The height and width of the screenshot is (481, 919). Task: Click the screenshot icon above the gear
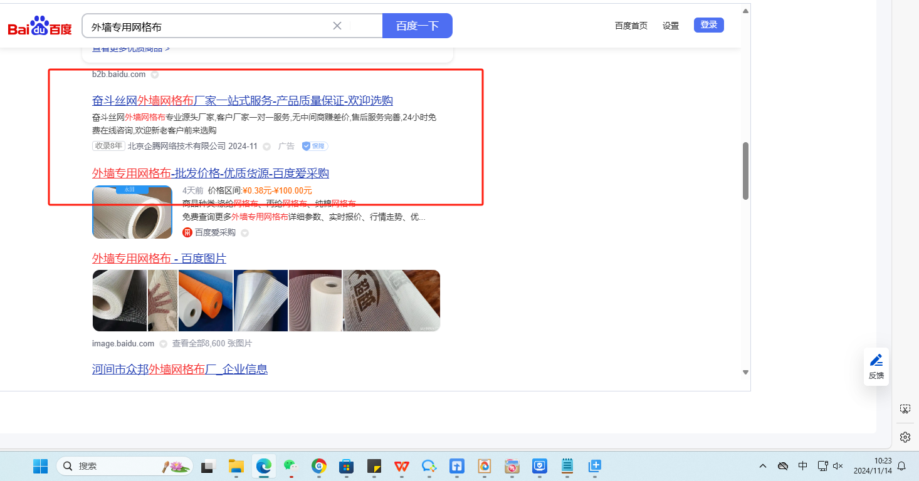point(905,409)
